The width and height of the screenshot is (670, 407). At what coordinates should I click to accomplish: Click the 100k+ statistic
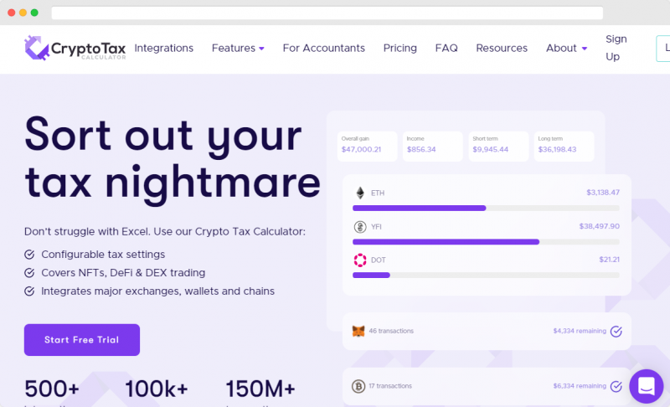[x=156, y=389]
